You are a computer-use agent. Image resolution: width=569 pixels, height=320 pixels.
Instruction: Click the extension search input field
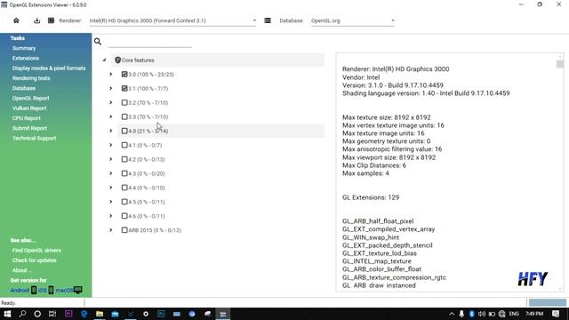pyautogui.click(x=150, y=42)
